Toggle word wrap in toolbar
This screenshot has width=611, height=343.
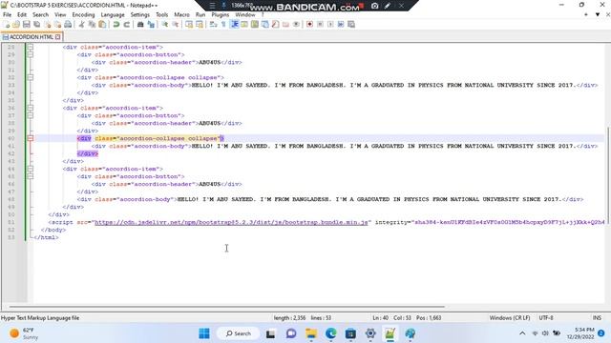[x=213, y=25]
